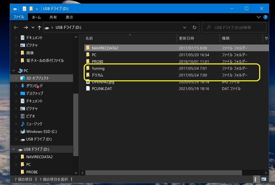Open ミュージック in navigation pane
Image resolution: width=275 pixels, height=185 pixels.
pos(34,124)
